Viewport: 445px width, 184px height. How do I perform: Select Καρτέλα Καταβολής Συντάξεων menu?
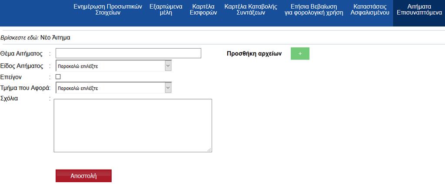click(251, 10)
